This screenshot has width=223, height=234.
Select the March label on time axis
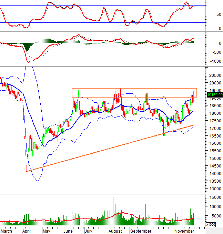click(7, 231)
